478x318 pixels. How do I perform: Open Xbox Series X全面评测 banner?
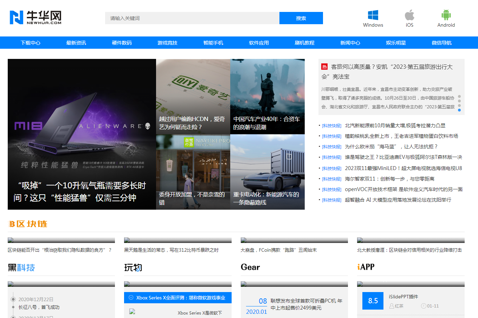click(x=178, y=298)
